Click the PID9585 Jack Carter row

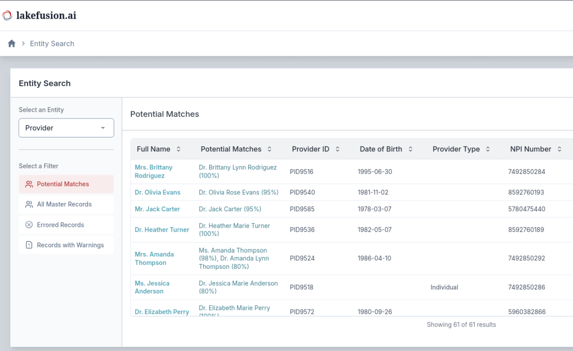tap(302, 209)
